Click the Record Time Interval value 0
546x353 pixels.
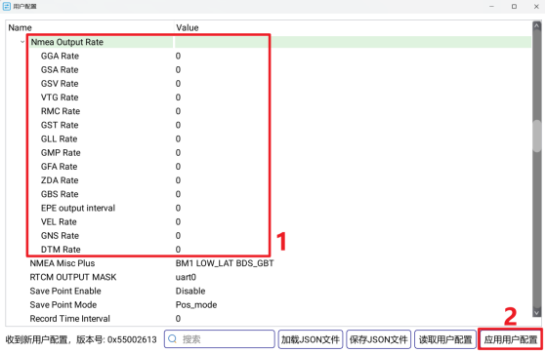178,319
